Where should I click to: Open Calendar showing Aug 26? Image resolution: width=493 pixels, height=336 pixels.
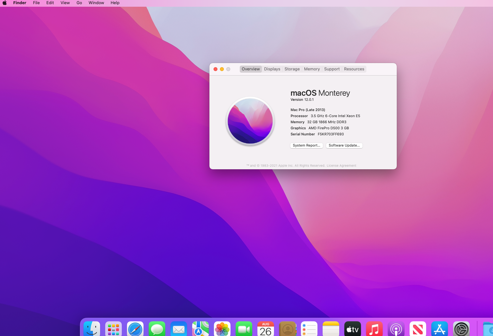pos(266,329)
